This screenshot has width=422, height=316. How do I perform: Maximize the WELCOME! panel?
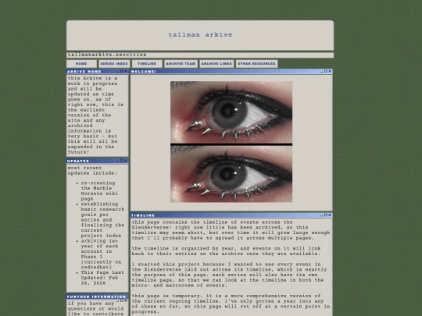[x=326, y=71]
